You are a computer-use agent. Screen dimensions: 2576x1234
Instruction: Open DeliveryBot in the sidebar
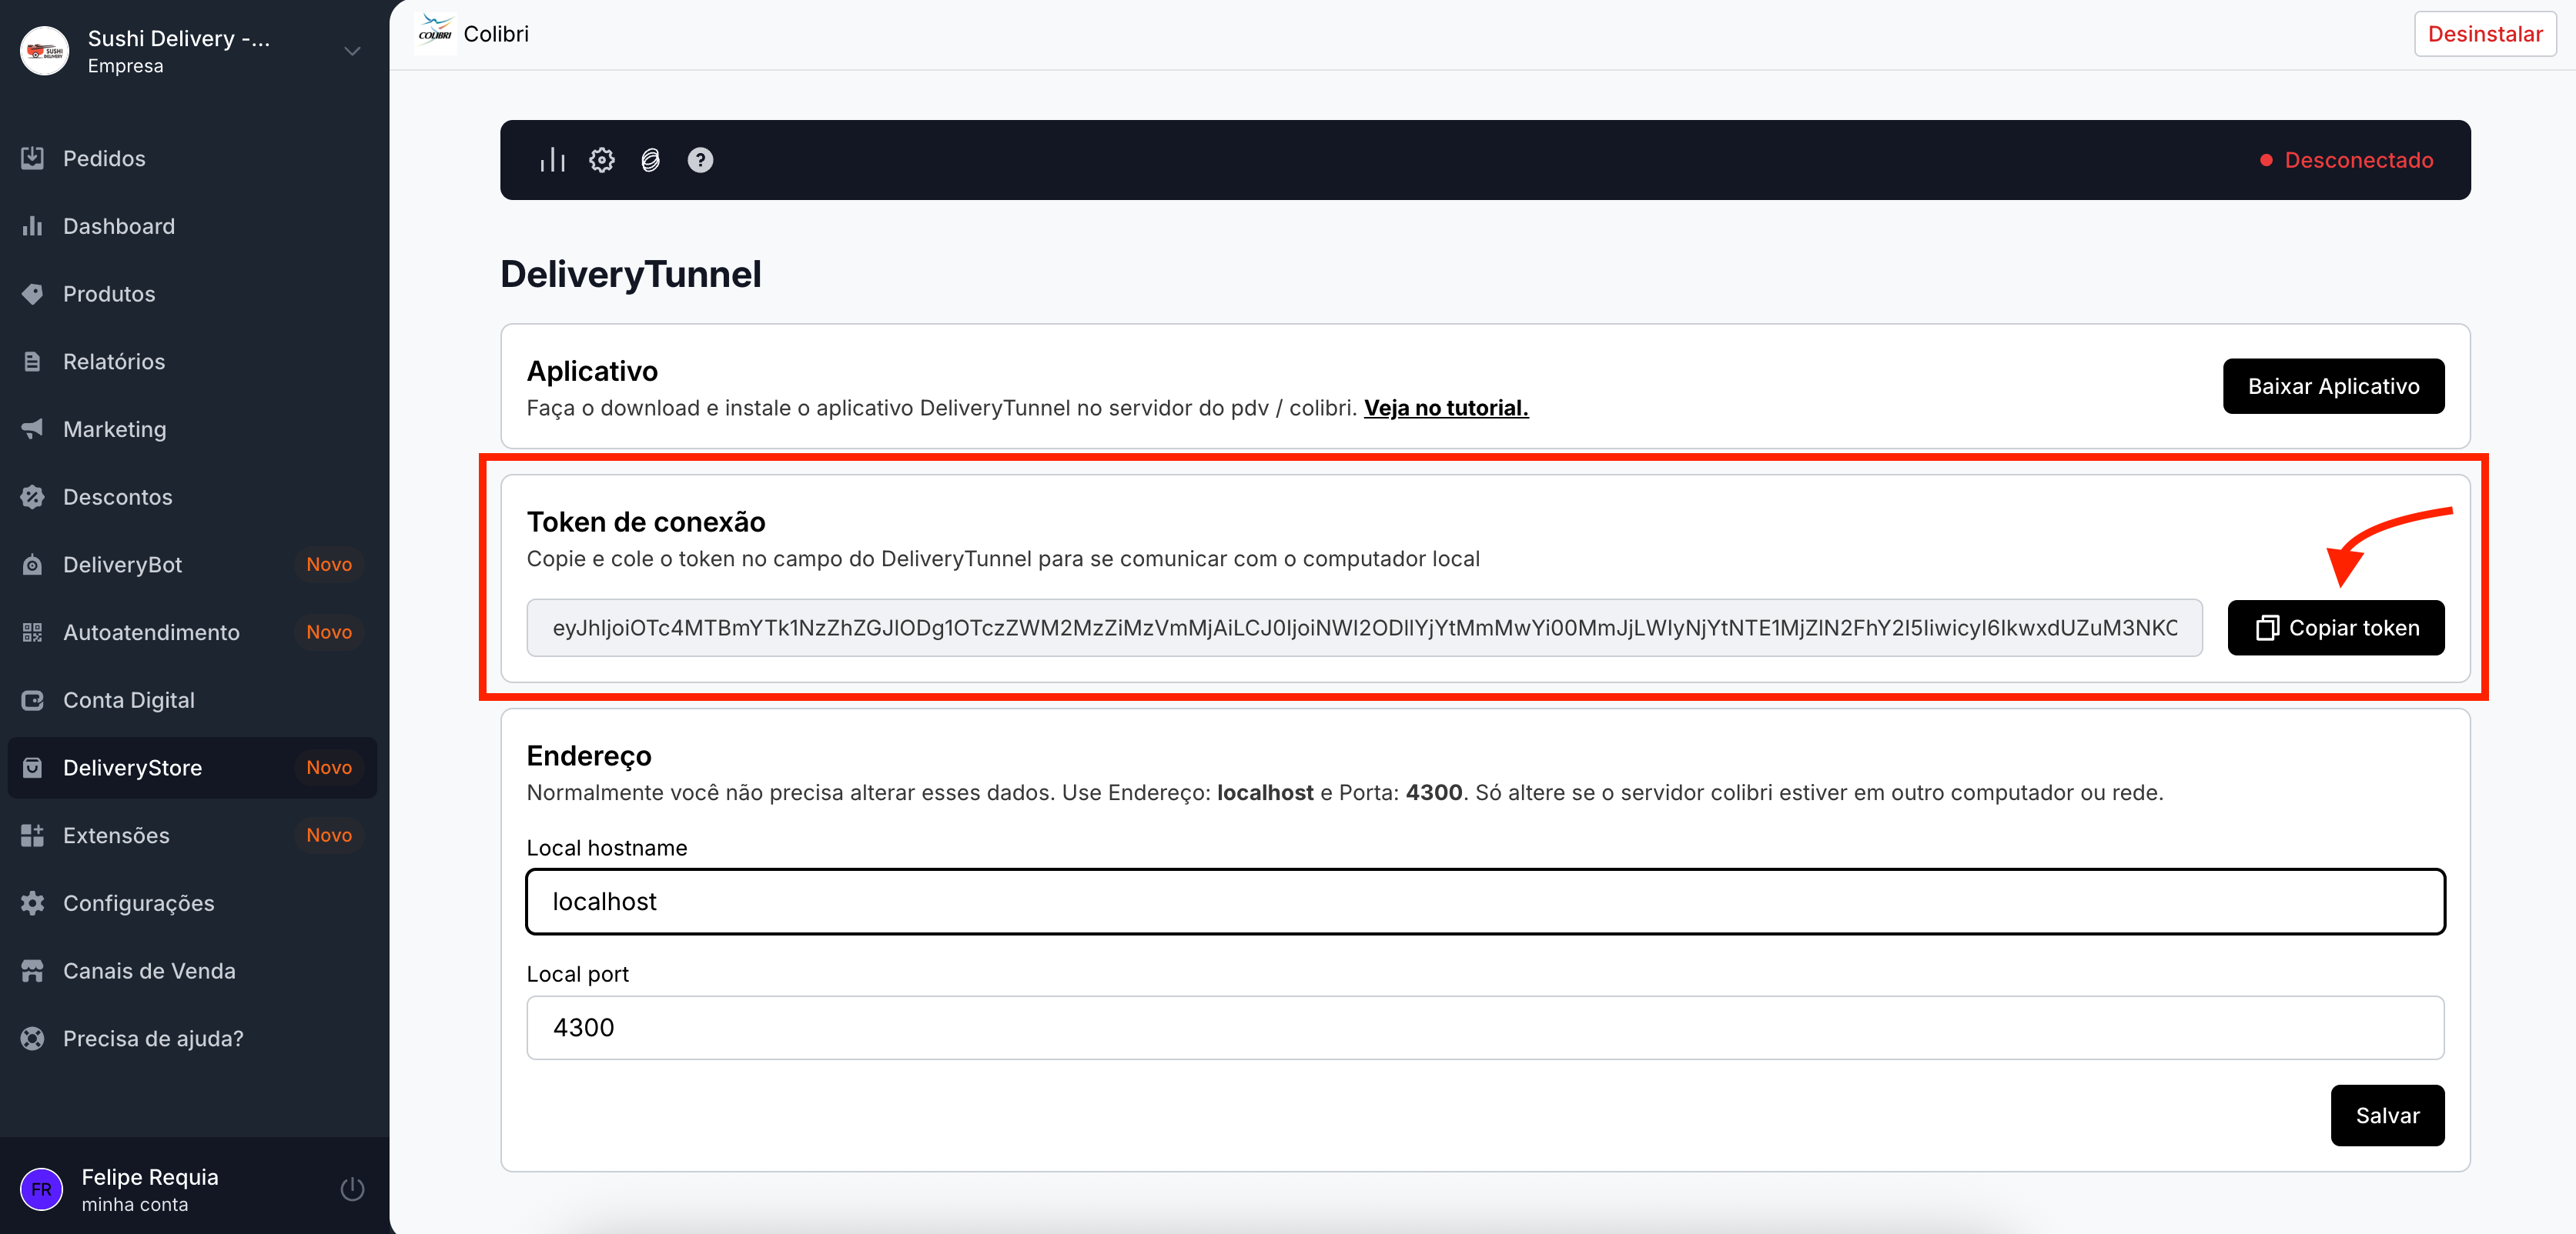coord(122,565)
